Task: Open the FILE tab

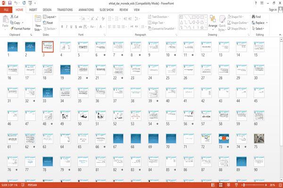Action: (x=6, y=10)
